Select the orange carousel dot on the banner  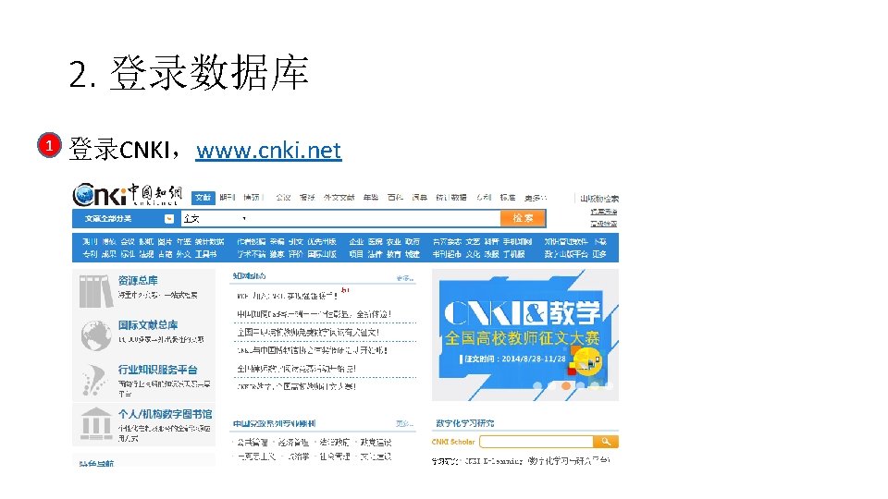click(x=566, y=386)
